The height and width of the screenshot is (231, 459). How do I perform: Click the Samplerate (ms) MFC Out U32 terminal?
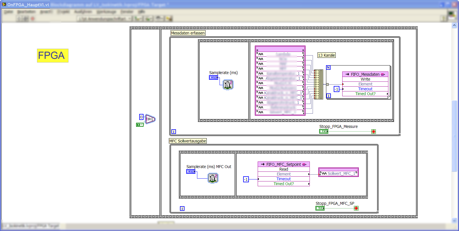pos(191,171)
